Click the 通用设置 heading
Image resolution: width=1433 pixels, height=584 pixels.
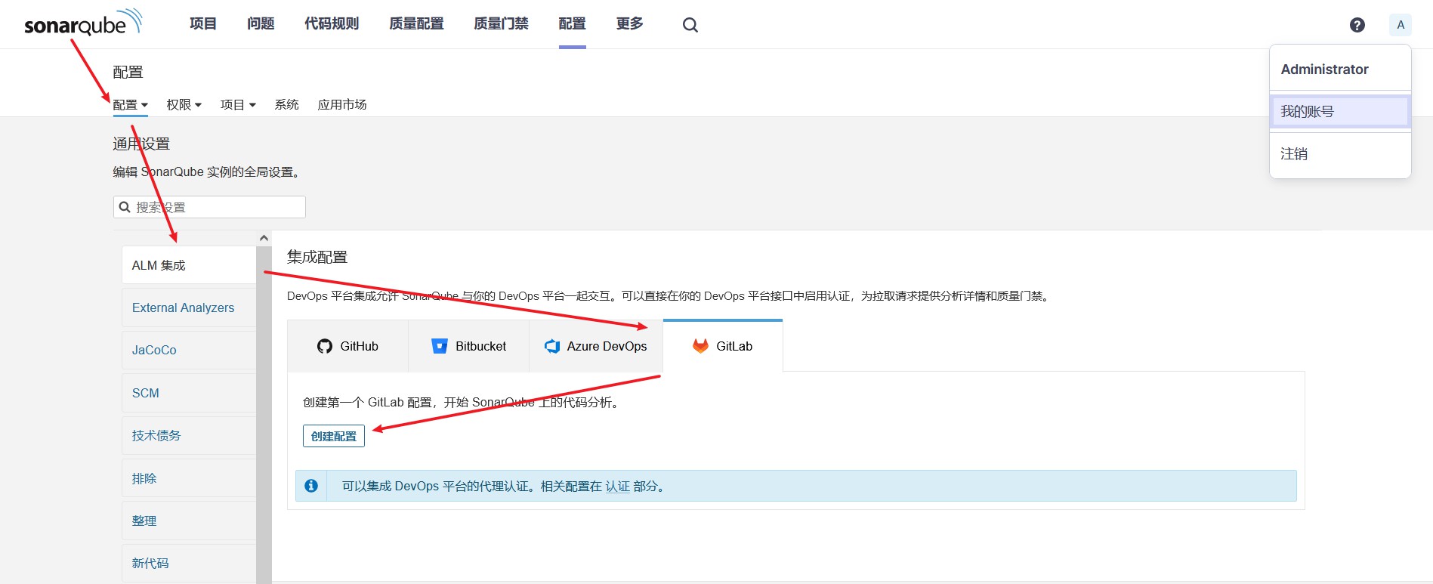tap(141, 144)
